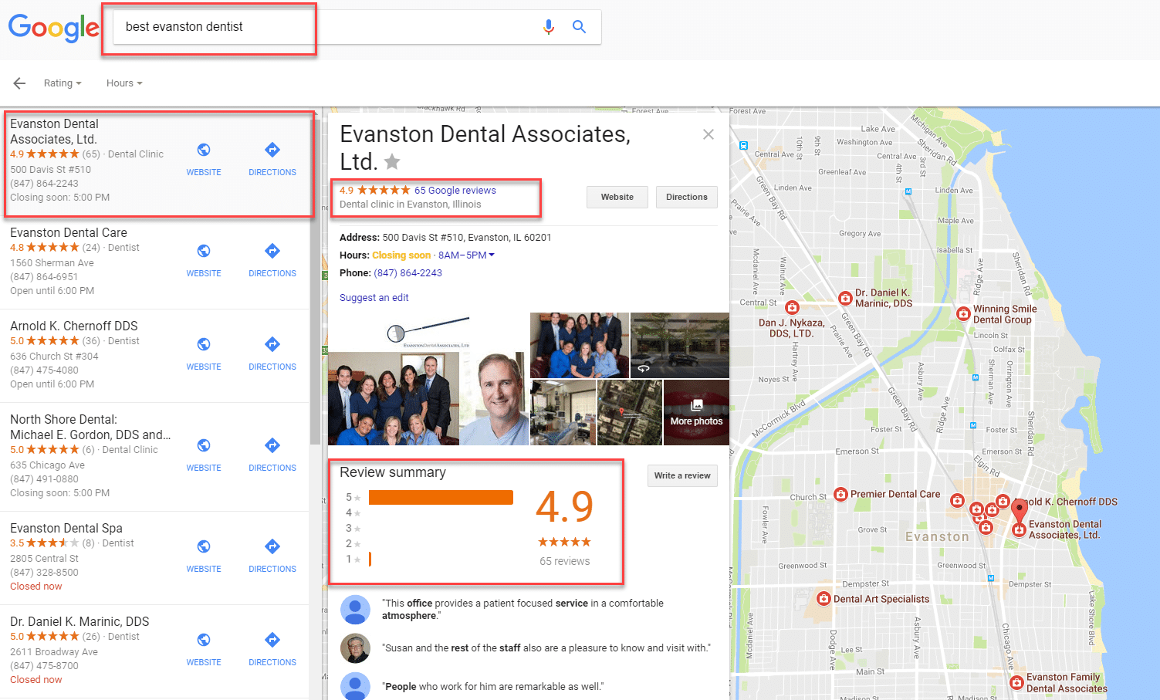The image size is (1160, 700).
Task: Get directions icon for Evanston Dental Spa
Action: click(272, 546)
